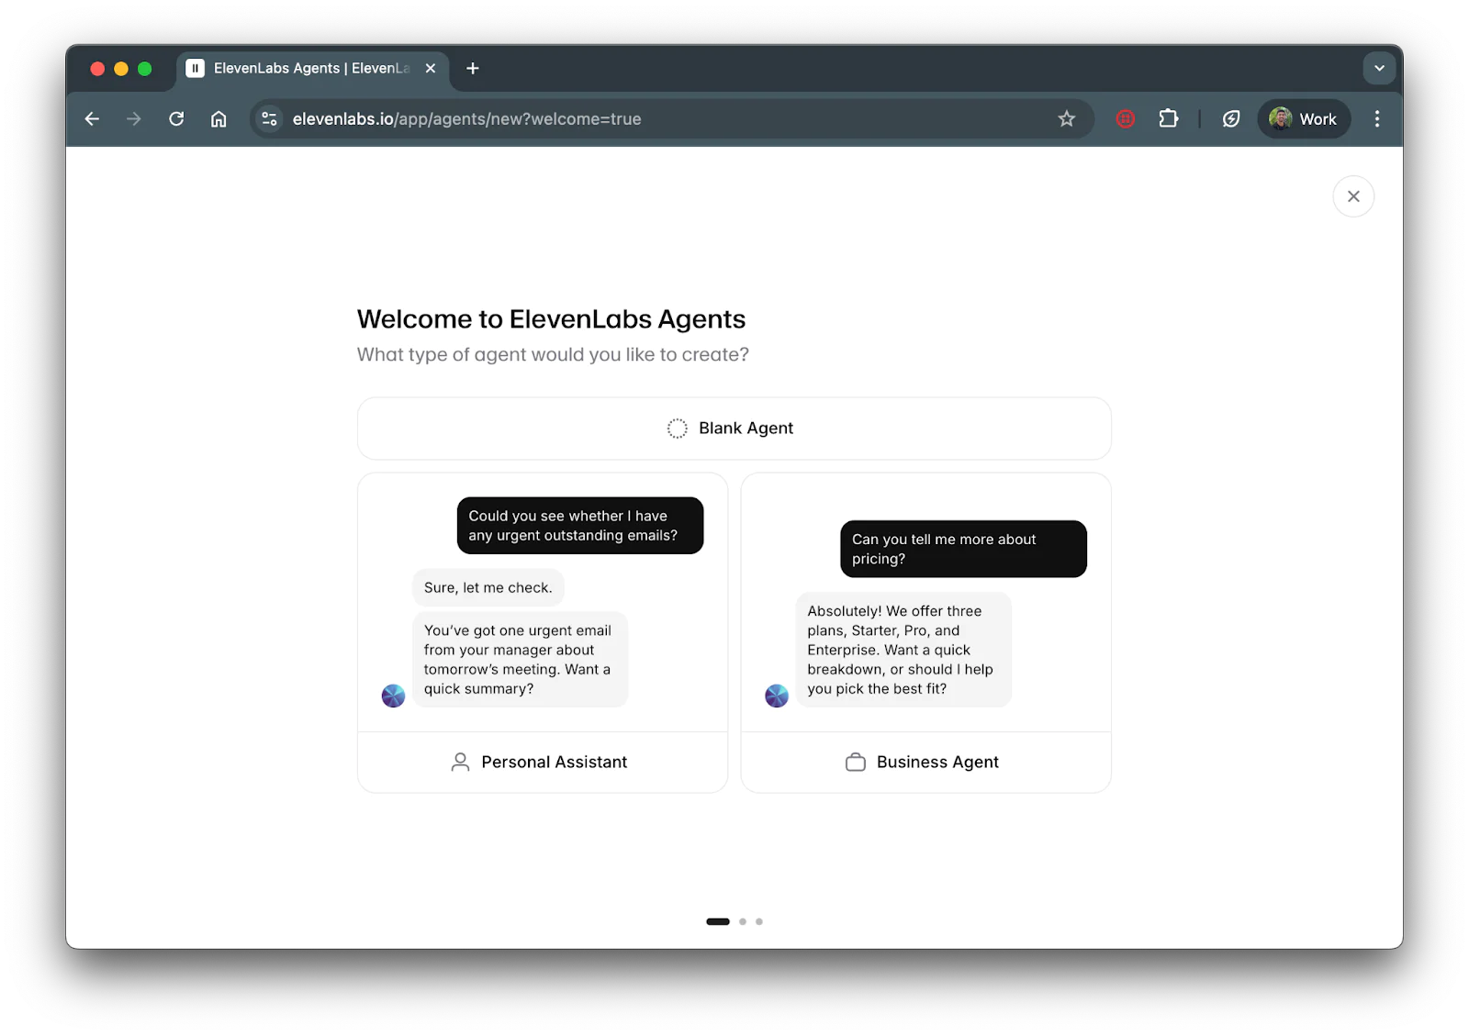Expand the tab search dropdown arrow
This screenshot has width=1469, height=1036.
(1379, 69)
